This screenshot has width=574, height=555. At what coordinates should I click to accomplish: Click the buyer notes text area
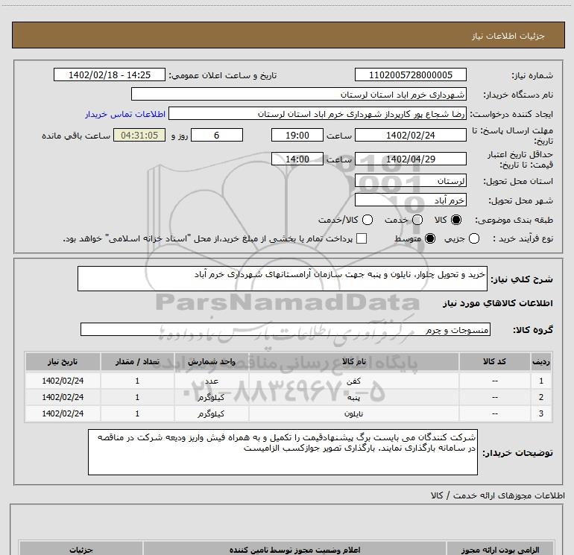click(x=283, y=452)
